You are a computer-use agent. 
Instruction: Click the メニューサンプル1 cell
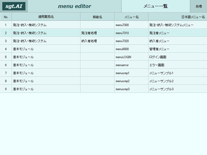coord(178,73)
